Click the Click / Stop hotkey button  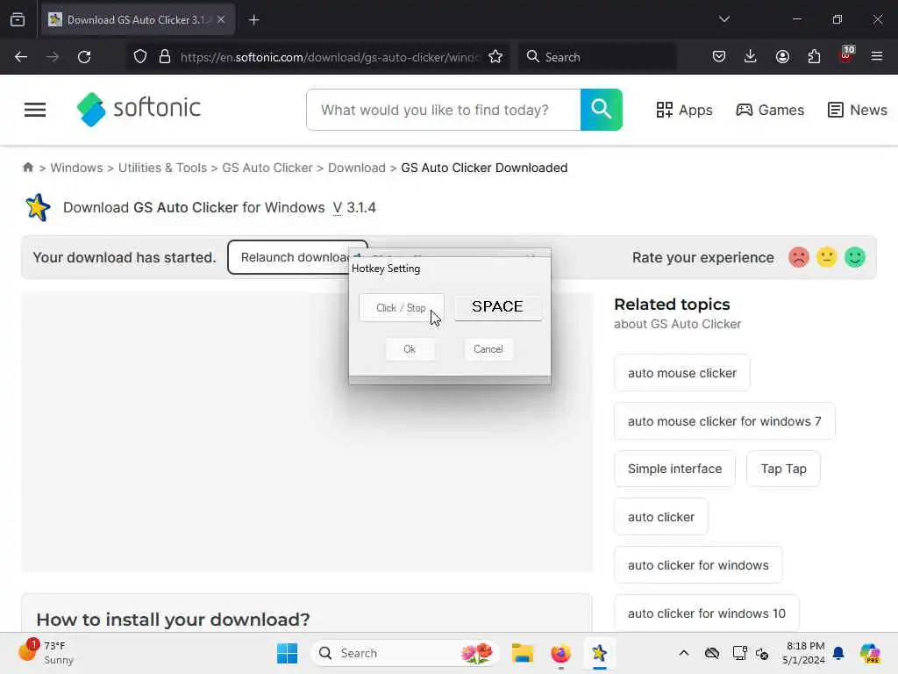(x=402, y=308)
